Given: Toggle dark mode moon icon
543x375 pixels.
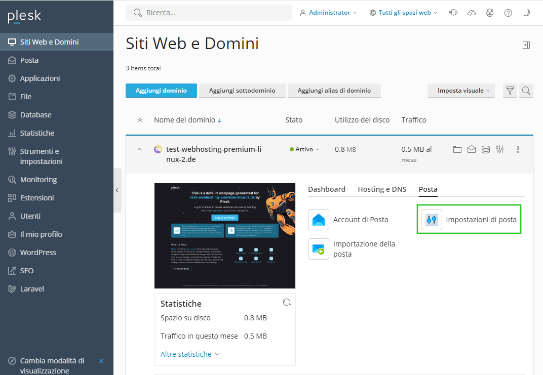Looking at the screenshot, I should click(x=526, y=13).
